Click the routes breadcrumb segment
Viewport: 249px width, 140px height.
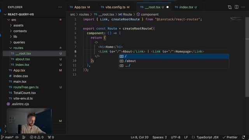84,14
